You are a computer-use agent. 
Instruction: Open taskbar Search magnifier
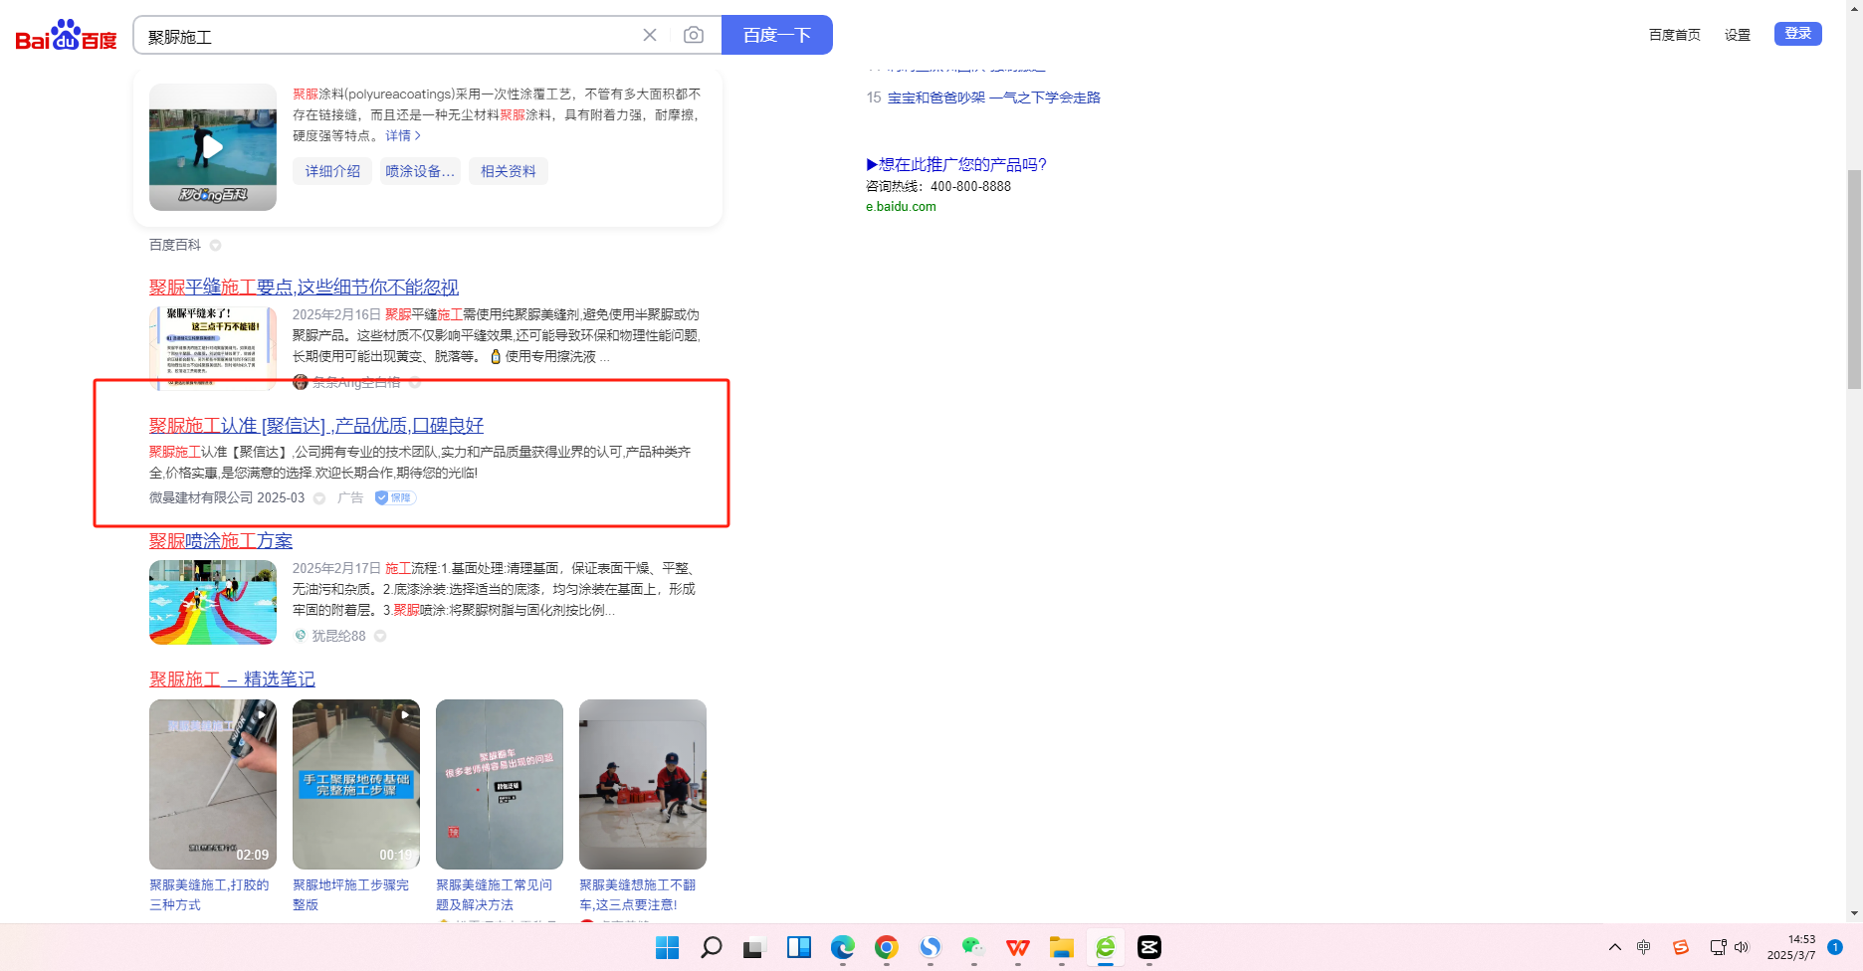pyautogui.click(x=712, y=947)
